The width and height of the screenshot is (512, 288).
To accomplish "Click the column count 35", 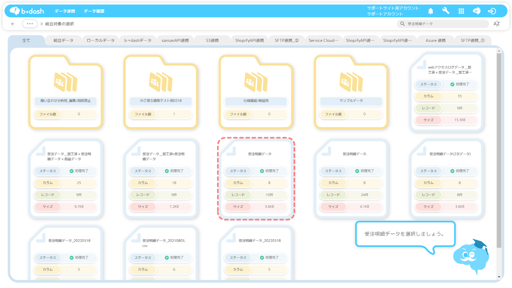I will pos(460,96).
